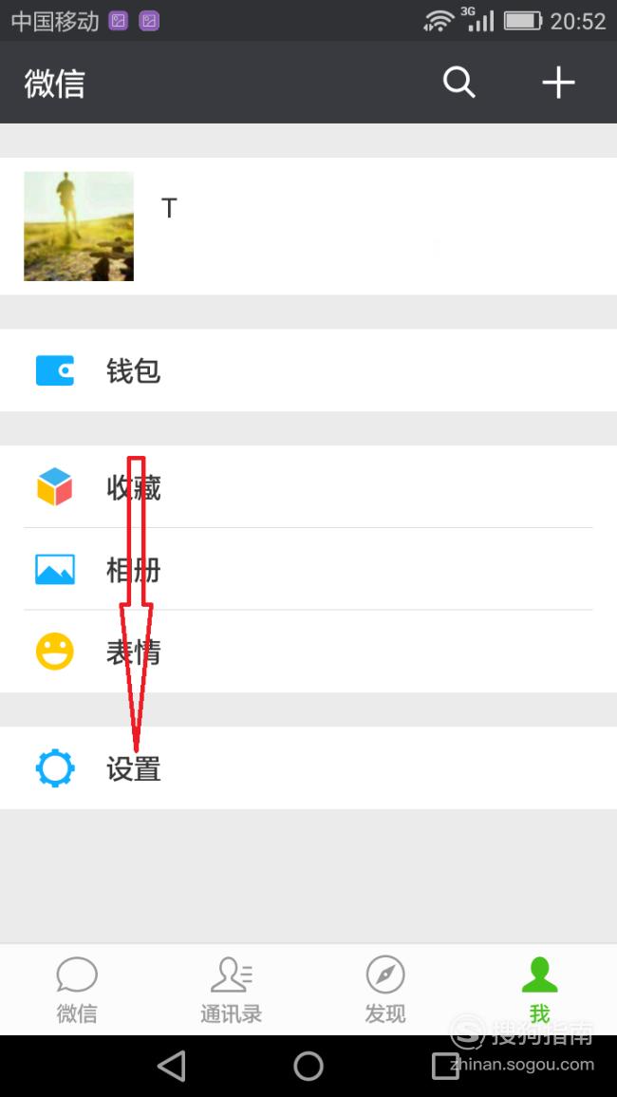Image resolution: width=617 pixels, height=1097 pixels.
Task: Open the 表情 stickers entry
Action: (308, 652)
